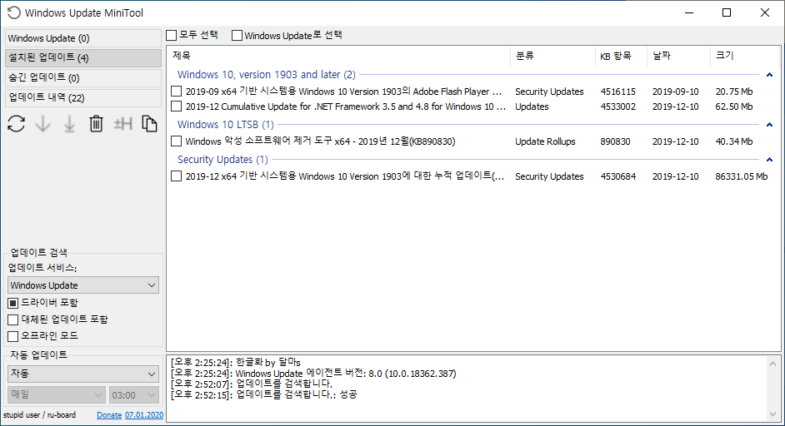Enable the 오프라인 모드 checkbox
Image resolution: width=785 pixels, height=426 pixels.
coord(12,336)
